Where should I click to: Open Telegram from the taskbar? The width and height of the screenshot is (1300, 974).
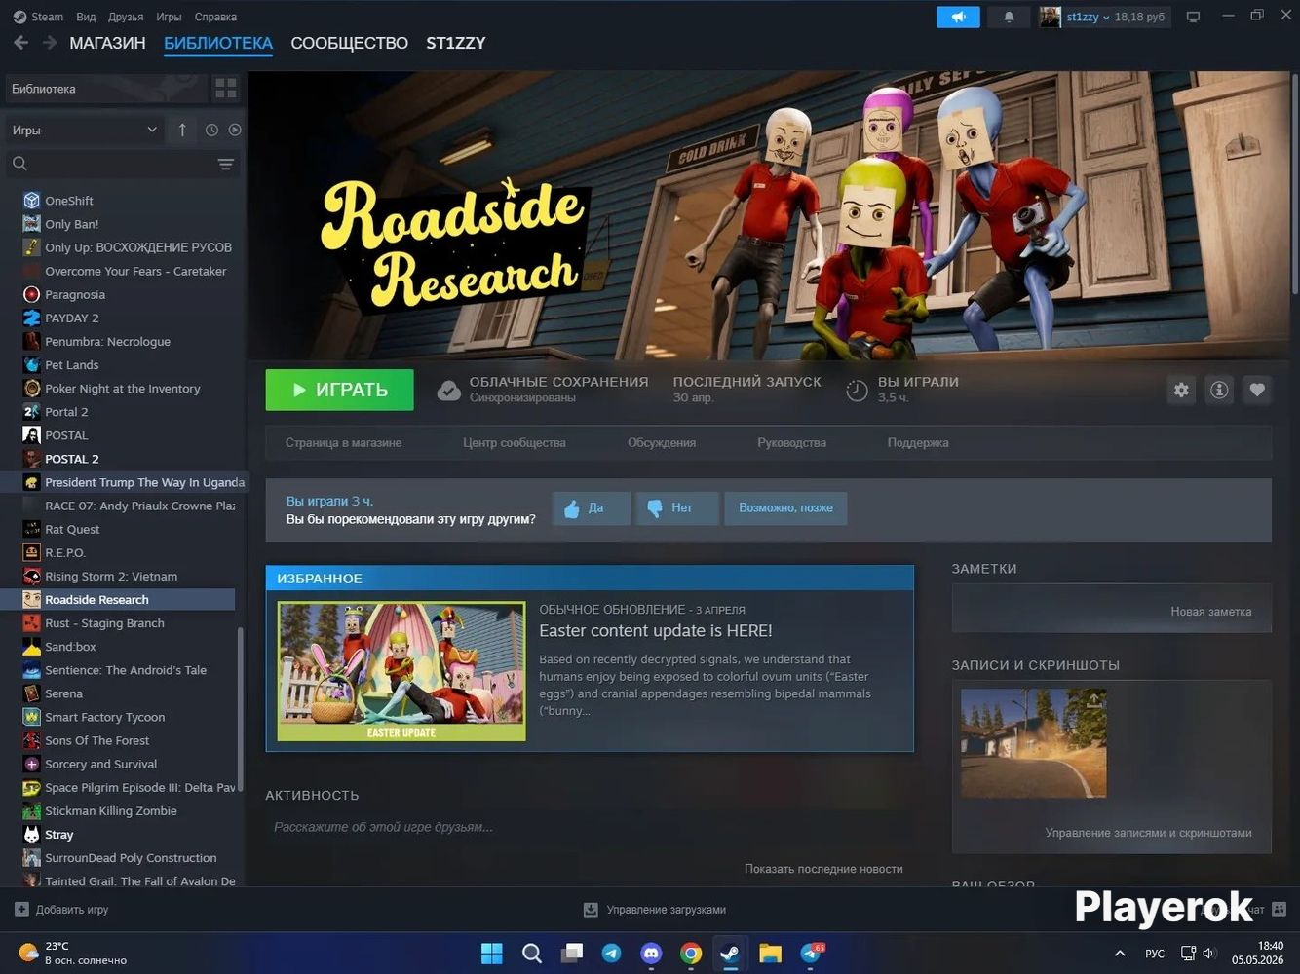611,953
